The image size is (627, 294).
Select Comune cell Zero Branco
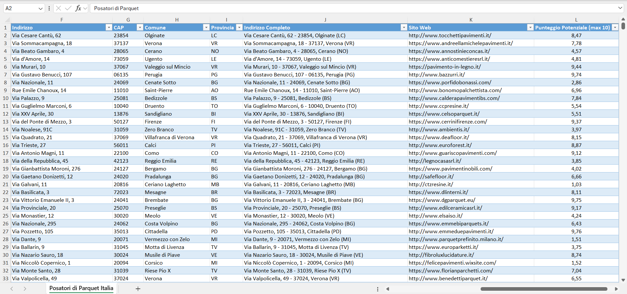coord(177,129)
